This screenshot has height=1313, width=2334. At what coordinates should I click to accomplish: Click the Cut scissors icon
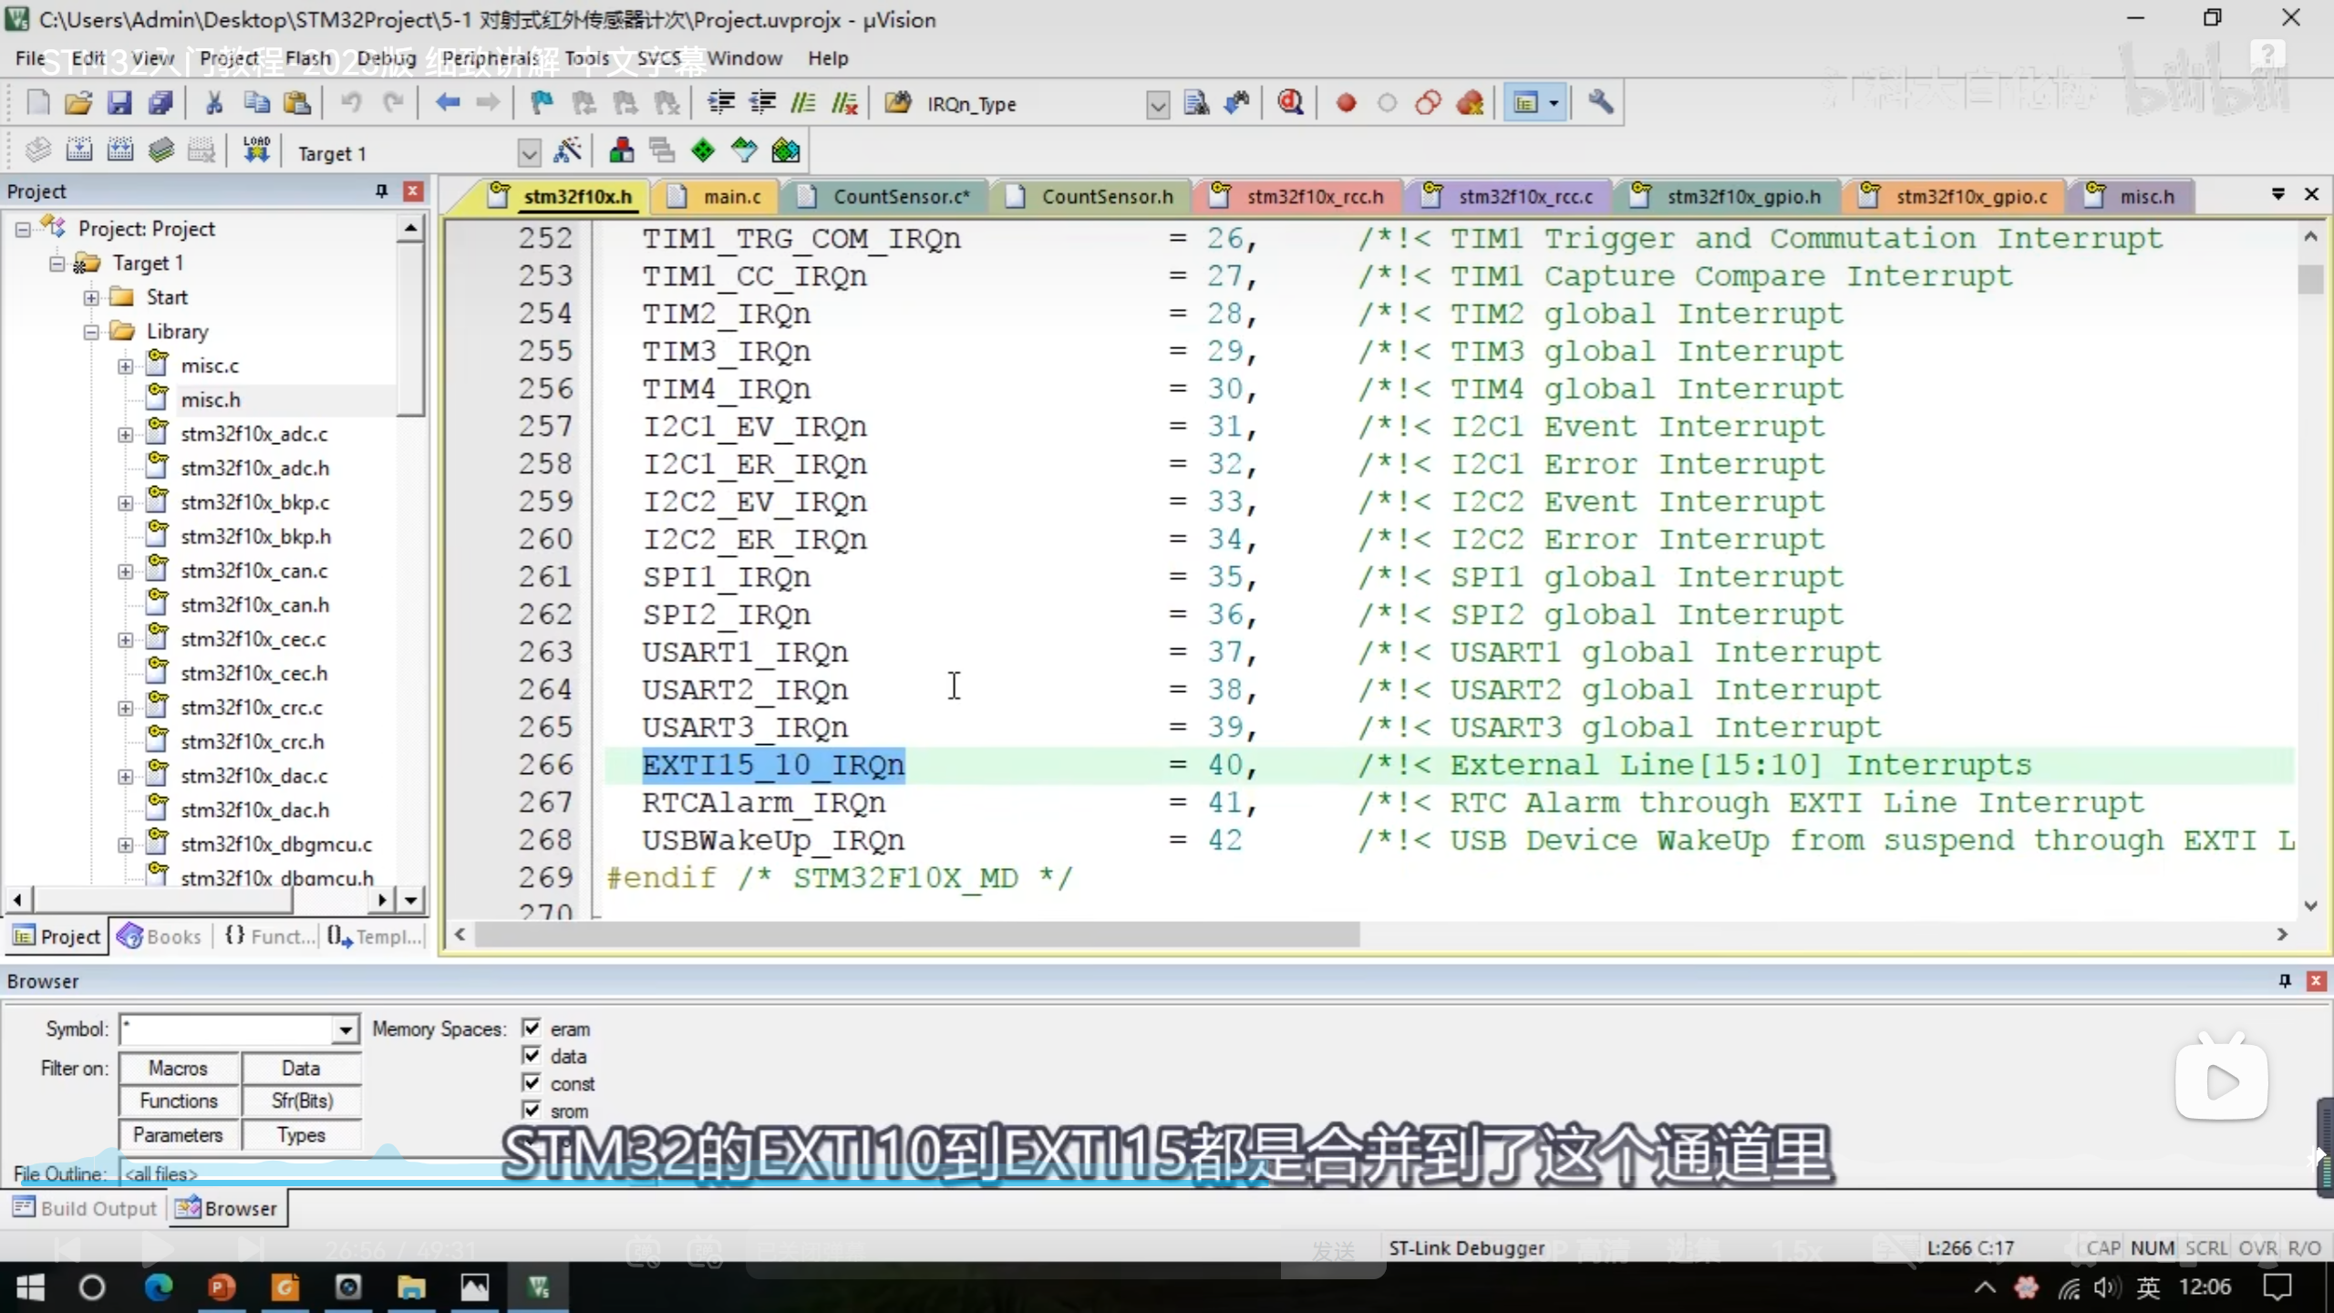tap(214, 103)
